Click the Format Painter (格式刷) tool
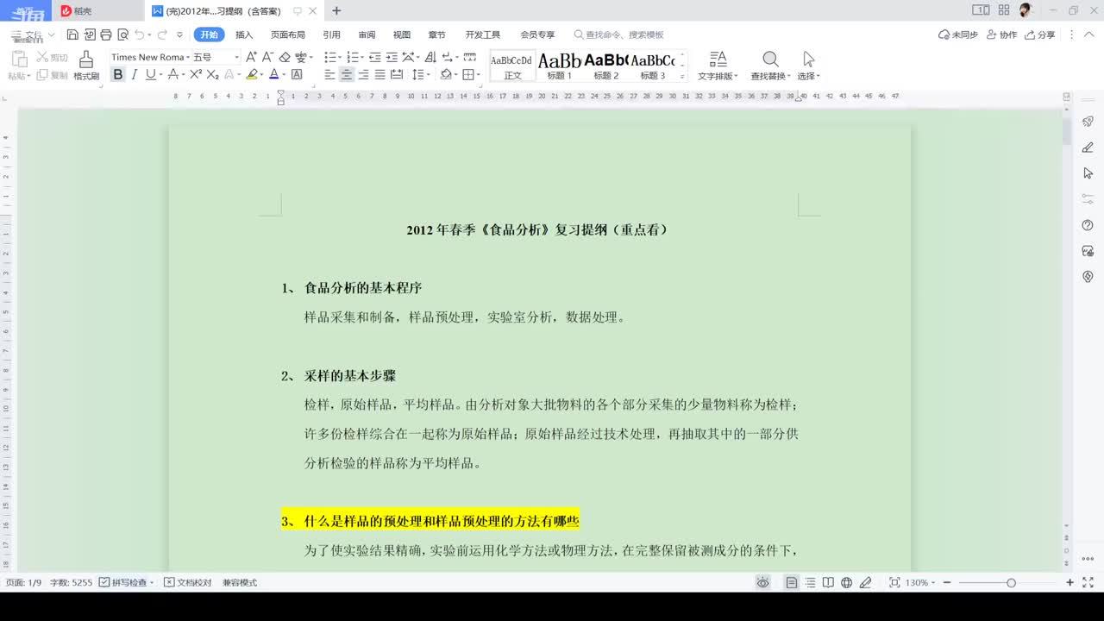Screen dimensions: 1104x621 pyautogui.click(x=85, y=66)
